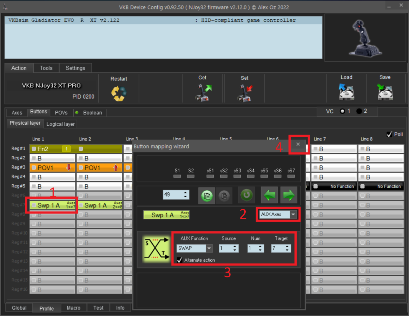
Task: Click the B cell at Reg#1 Line 8
Action: 381,149
